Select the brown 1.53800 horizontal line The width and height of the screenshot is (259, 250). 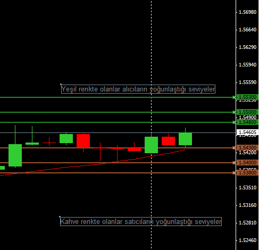click(117, 173)
